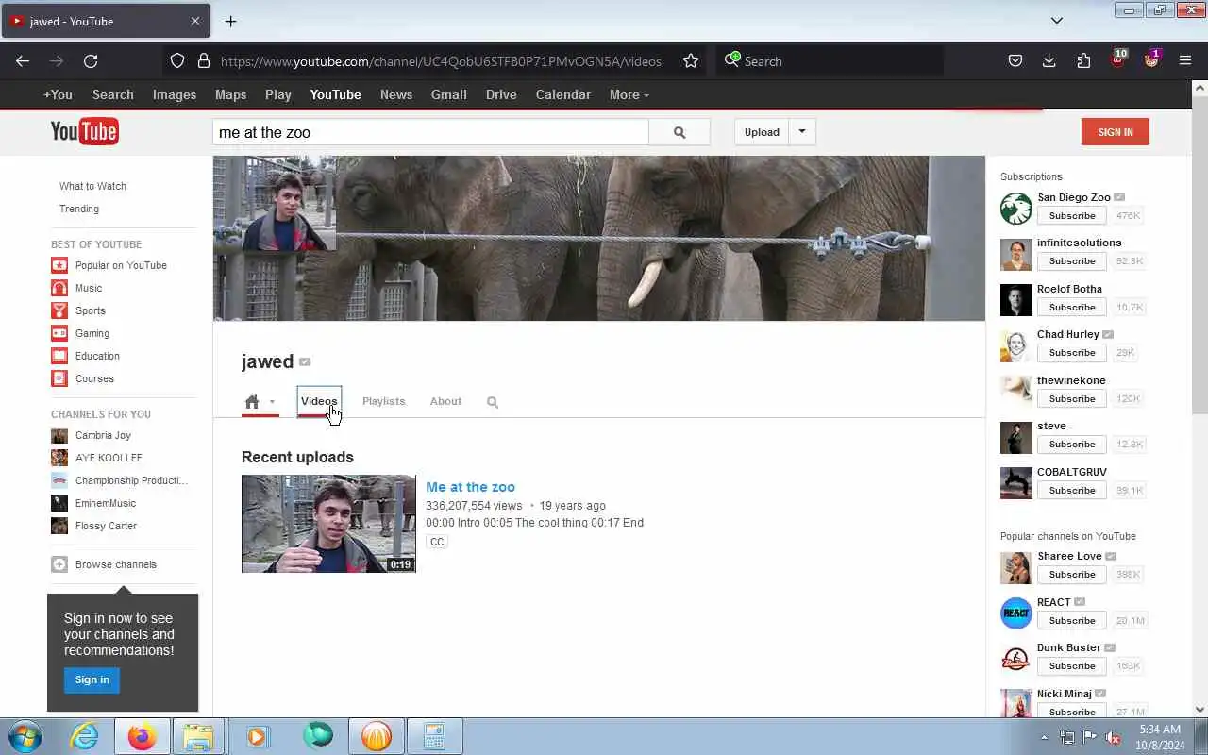
Task: Open Calendar from top bar
Action: (563, 94)
